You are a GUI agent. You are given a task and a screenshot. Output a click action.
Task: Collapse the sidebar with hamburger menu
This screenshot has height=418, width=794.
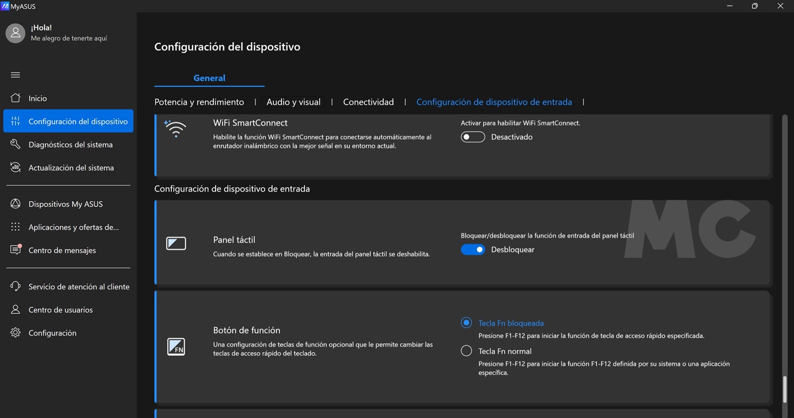tap(15, 75)
